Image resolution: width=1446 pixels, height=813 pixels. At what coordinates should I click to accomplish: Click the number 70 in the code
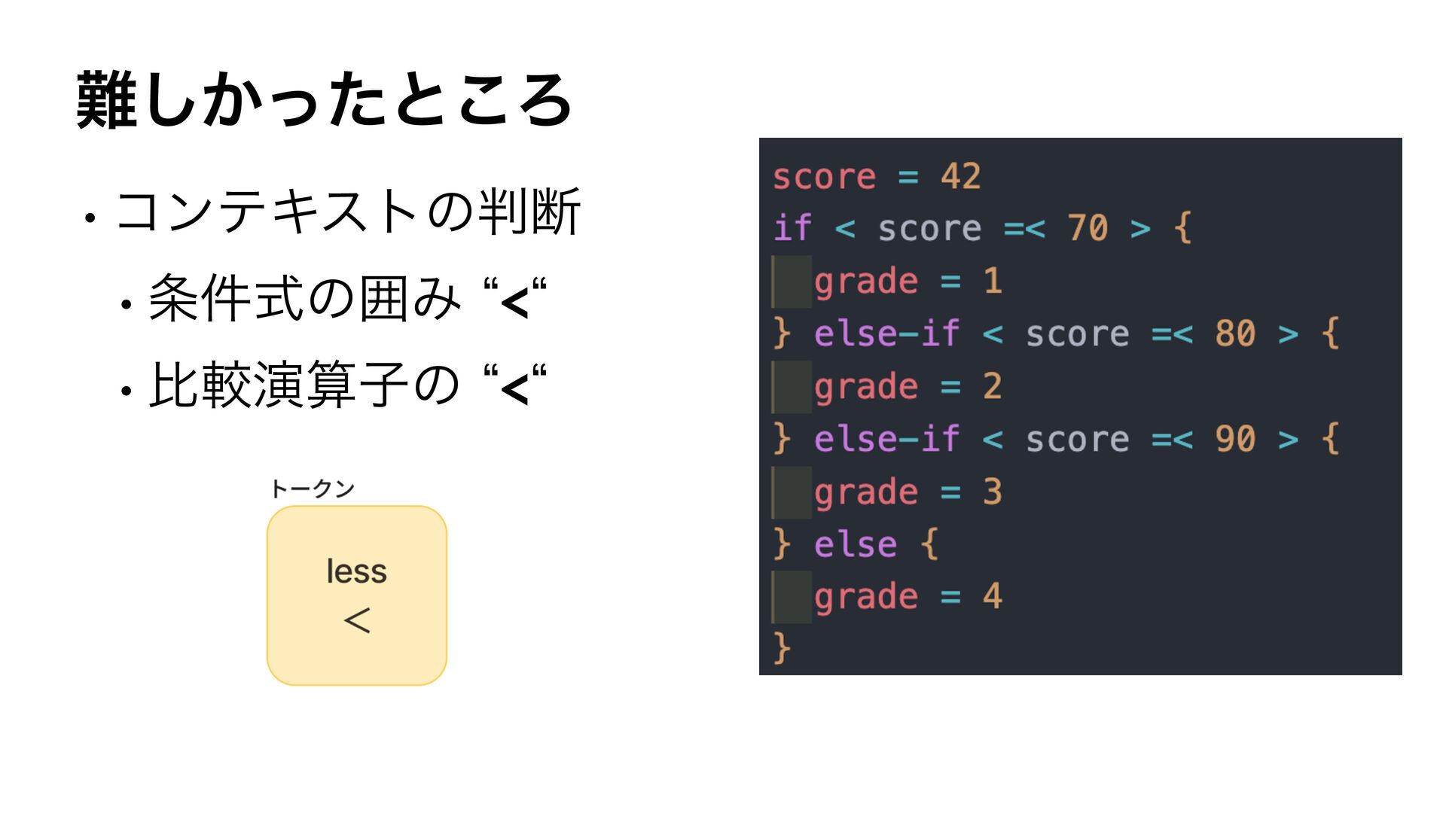[x=1088, y=227]
